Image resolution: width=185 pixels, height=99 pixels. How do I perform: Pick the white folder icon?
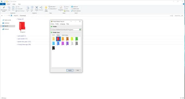tap(72, 43)
